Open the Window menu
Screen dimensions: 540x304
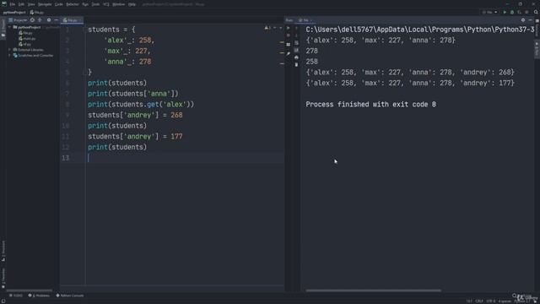[119, 4]
